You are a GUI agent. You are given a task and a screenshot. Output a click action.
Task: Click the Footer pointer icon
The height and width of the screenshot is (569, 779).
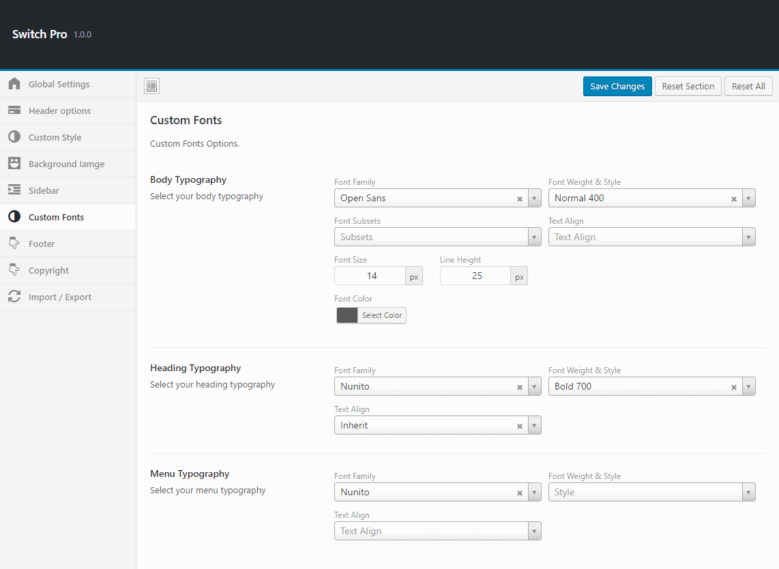tap(14, 244)
